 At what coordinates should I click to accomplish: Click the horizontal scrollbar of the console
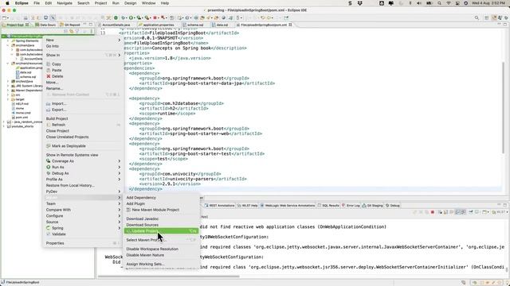pos(168,276)
